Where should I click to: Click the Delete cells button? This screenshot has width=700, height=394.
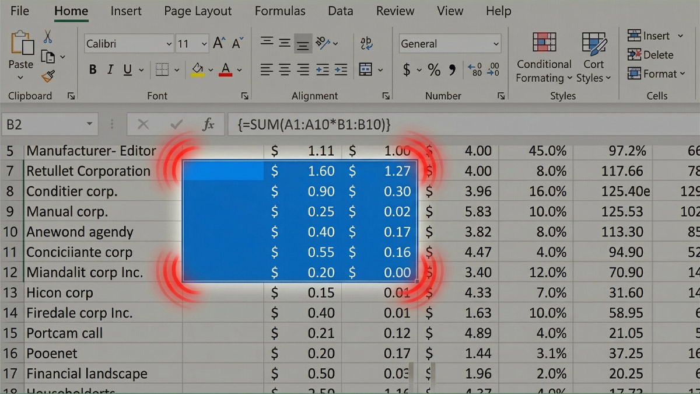(x=650, y=55)
